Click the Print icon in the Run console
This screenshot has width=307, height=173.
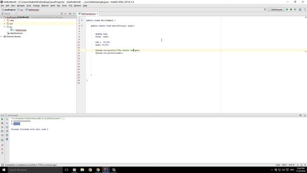click(x=7, y=136)
